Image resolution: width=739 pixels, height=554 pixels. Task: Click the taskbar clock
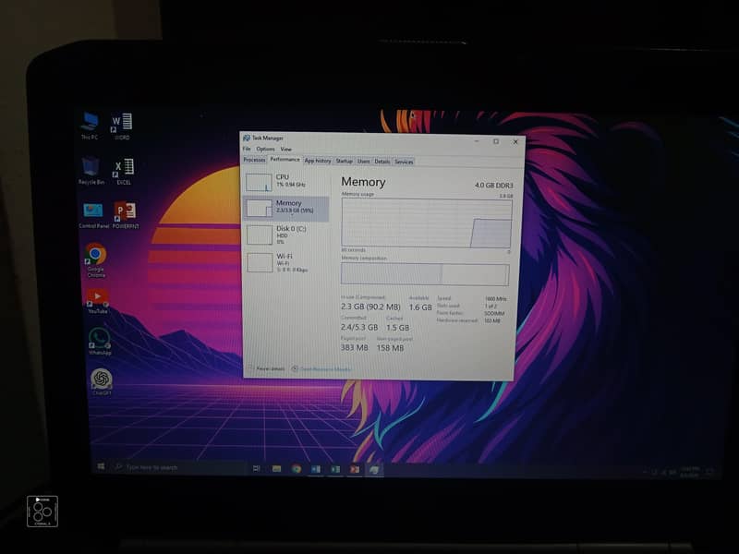coord(689,472)
